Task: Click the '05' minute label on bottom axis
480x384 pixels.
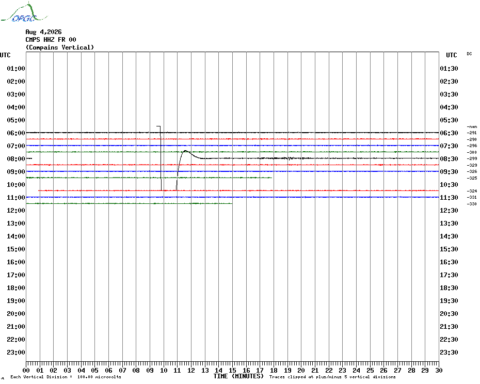Action: coord(95,370)
